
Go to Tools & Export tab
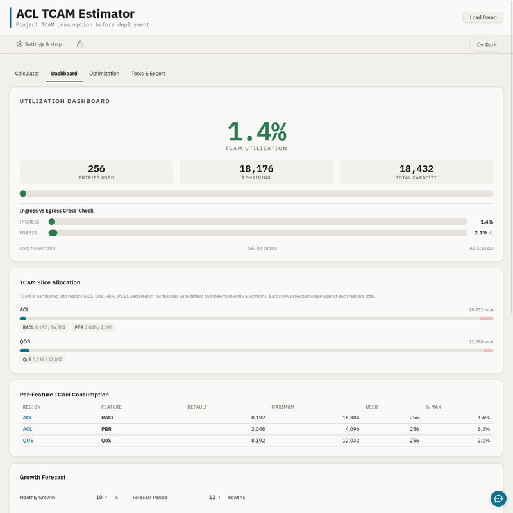tap(148, 74)
